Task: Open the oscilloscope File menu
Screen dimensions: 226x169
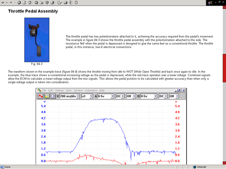Action: click(x=44, y=91)
